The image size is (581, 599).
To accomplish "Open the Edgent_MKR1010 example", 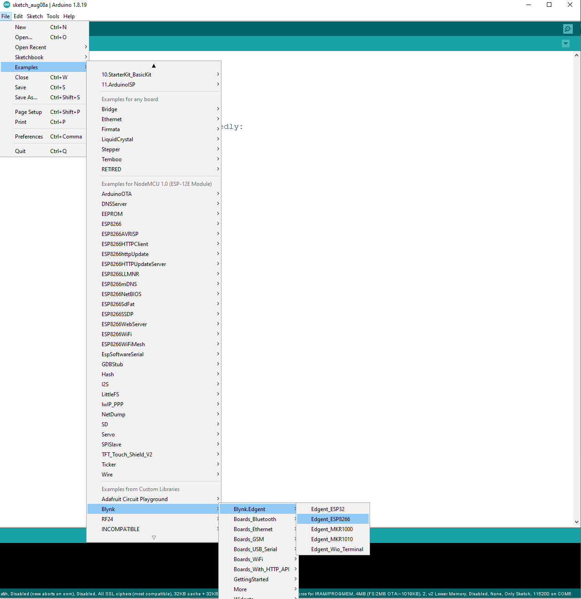I will click(x=333, y=539).
